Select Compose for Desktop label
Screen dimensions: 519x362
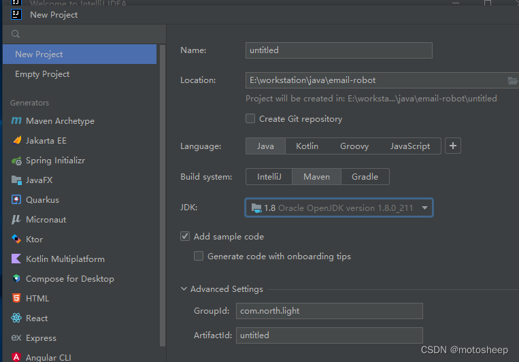coord(70,278)
